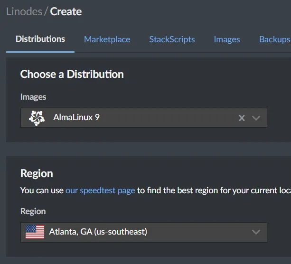Navigate to Linodes breadcrumb link

point(24,11)
